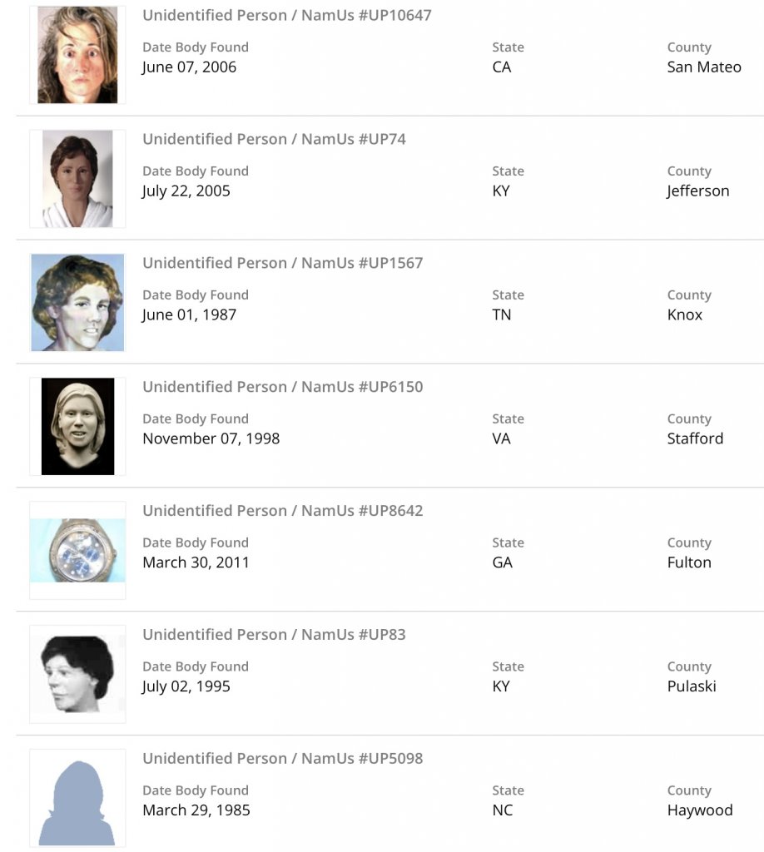Viewport: 764px width, 852px height.
Task: Open the wristwatch photo thumbnail
Action: coord(77,550)
